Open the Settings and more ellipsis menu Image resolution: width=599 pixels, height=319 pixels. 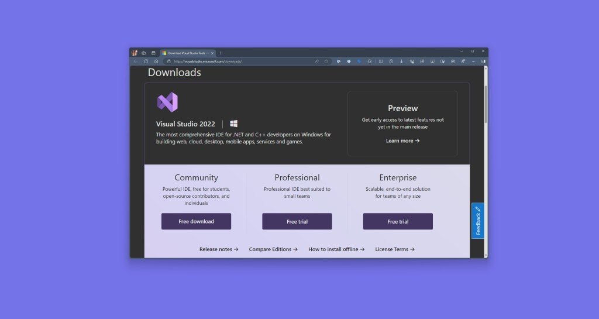coord(473,61)
